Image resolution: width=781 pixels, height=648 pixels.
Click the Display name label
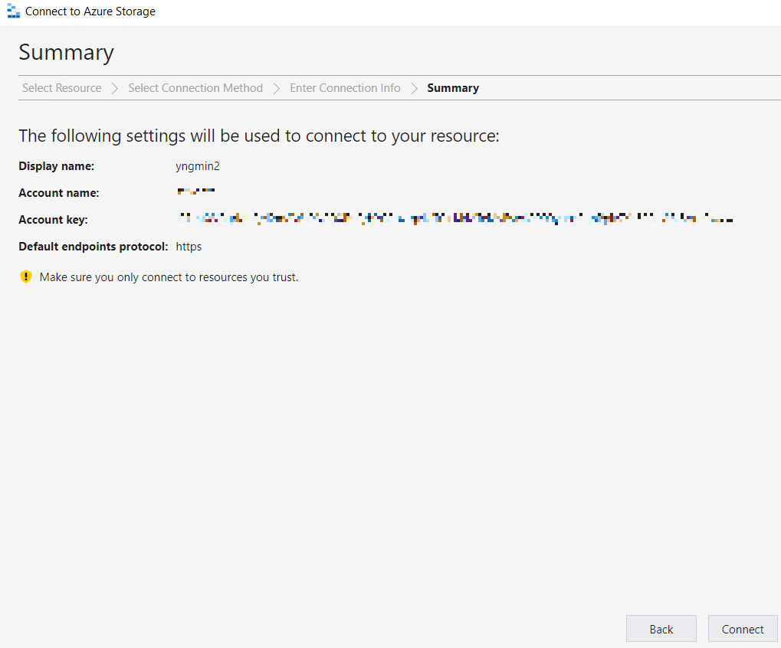[x=56, y=166]
